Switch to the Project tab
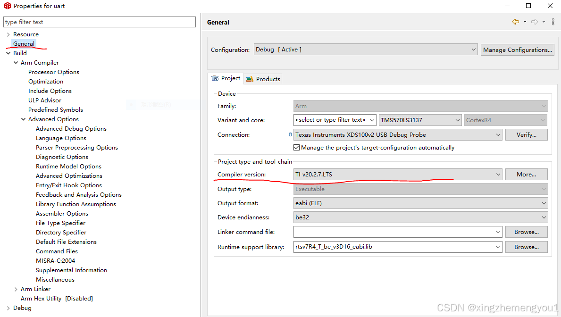Viewport: 561px width, 317px height. [226, 78]
